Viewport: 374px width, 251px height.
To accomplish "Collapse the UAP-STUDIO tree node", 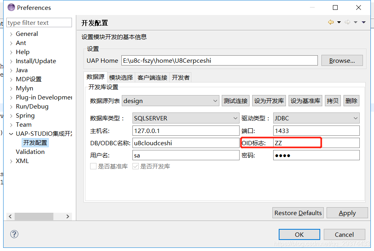I will click(x=11, y=134).
